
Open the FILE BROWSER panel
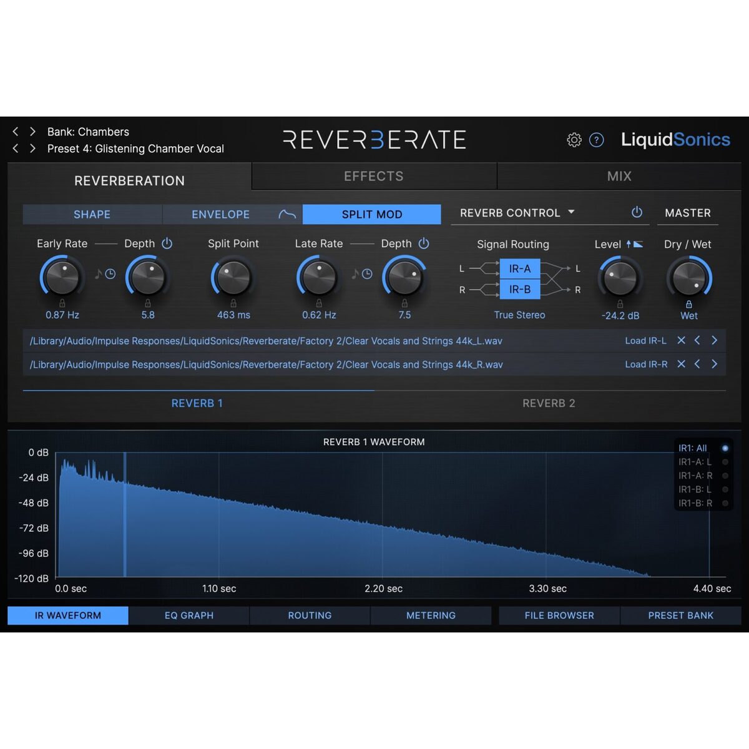[x=559, y=615]
